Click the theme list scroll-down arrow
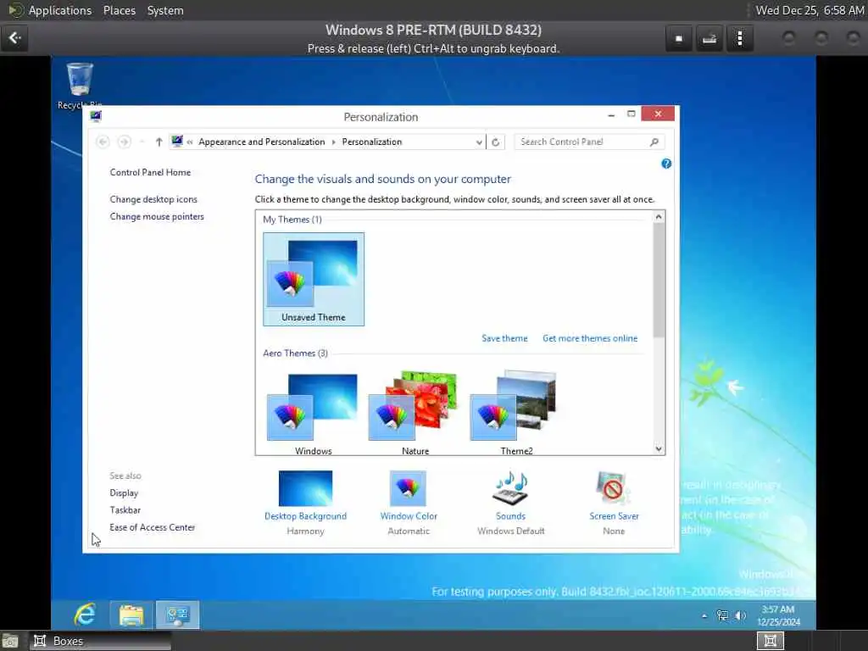868x651 pixels. point(658,448)
